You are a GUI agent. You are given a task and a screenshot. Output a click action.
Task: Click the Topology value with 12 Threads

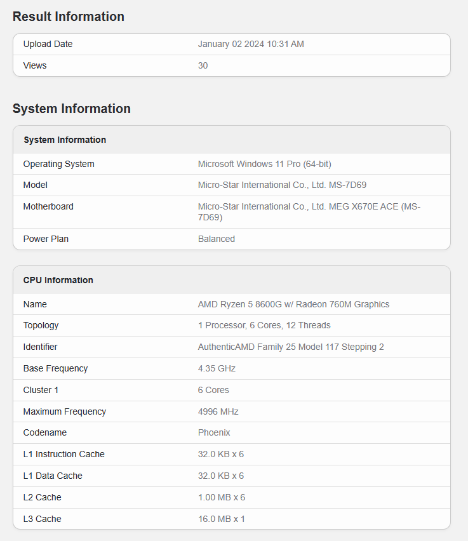coord(264,326)
